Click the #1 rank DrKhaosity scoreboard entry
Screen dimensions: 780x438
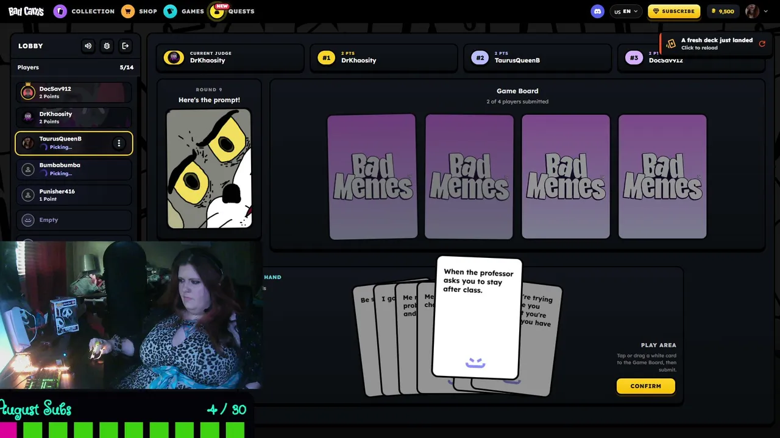pyautogui.click(x=384, y=58)
